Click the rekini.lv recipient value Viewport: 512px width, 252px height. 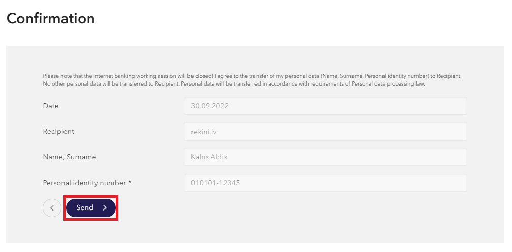click(204, 132)
